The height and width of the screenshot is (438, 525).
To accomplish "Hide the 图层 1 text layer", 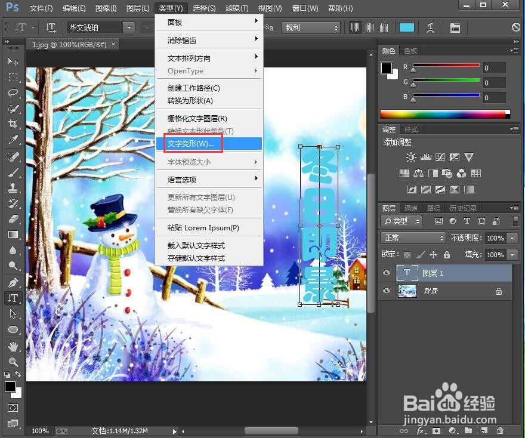I will coord(387,273).
